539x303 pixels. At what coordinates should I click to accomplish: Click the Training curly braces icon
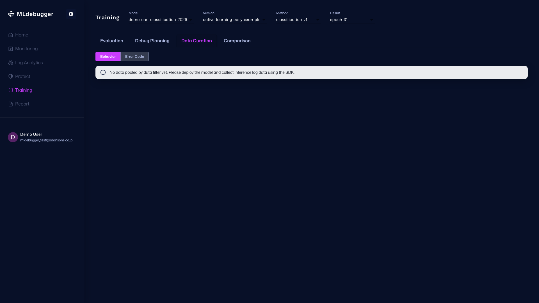coord(11,90)
